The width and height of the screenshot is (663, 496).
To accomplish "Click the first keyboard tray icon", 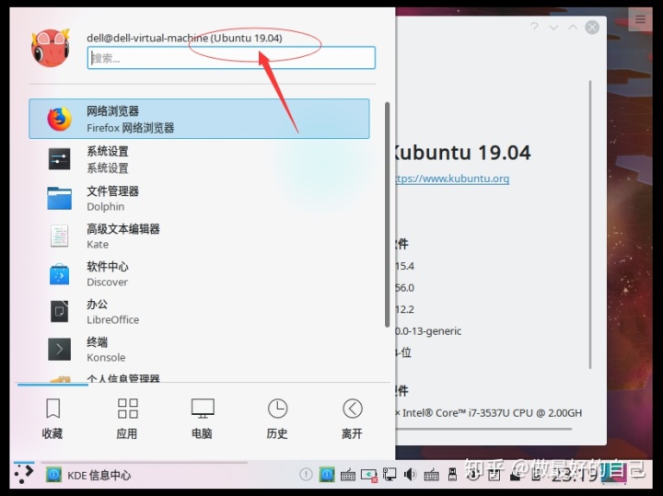I will point(347,476).
